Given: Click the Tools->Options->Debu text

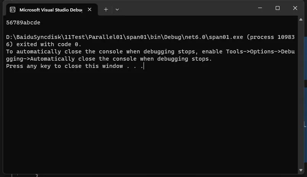Looking at the screenshot, I should tap(260, 51).
